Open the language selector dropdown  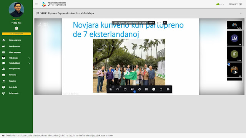point(220,4)
